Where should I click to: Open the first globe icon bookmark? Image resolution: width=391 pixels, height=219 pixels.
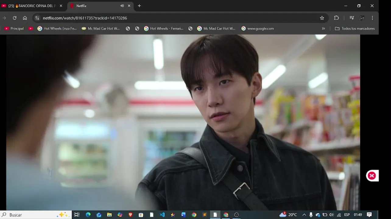click(128, 28)
